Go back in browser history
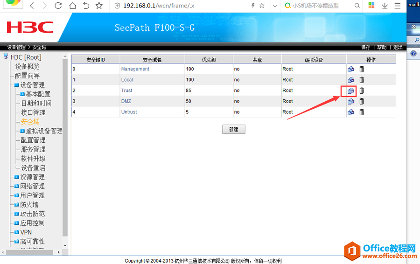Image resolution: width=420 pixels, height=264 pixels. point(32,5)
